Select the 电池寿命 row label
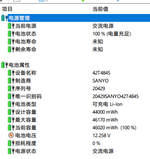 pyautogui.click(x=26, y=42)
